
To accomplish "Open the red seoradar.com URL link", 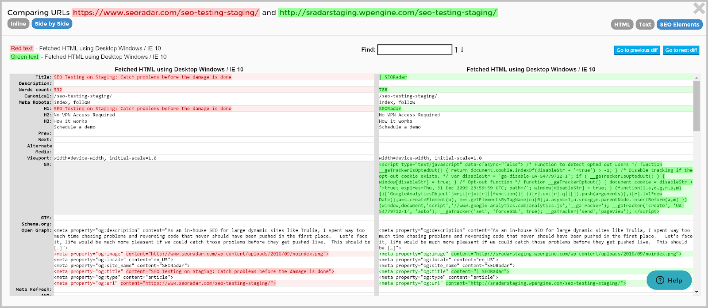I will click(x=166, y=13).
